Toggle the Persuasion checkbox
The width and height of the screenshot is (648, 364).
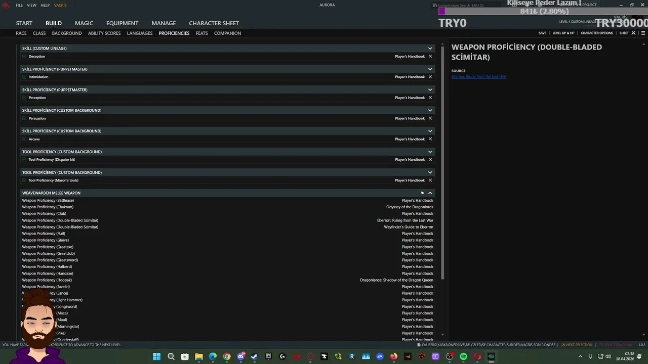[x=24, y=118]
